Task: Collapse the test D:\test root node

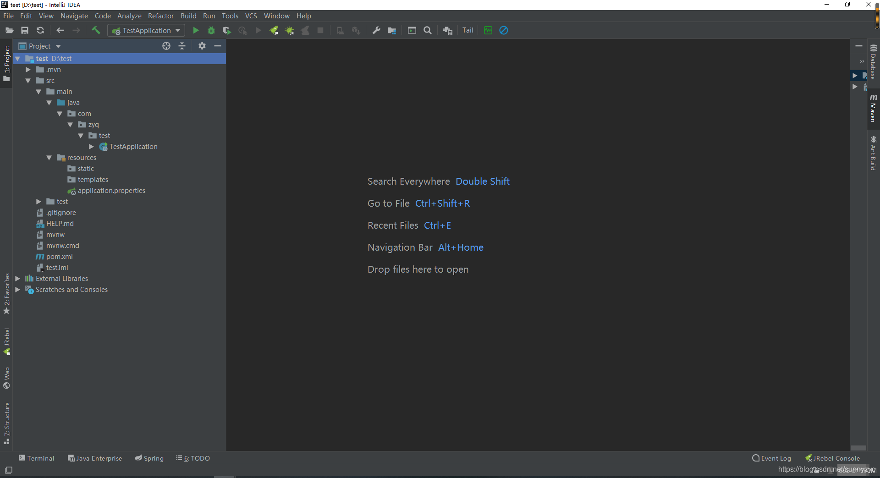Action: [x=17, y=59]
